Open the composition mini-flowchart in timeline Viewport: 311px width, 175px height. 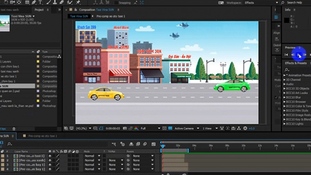[x=114, y=144]
